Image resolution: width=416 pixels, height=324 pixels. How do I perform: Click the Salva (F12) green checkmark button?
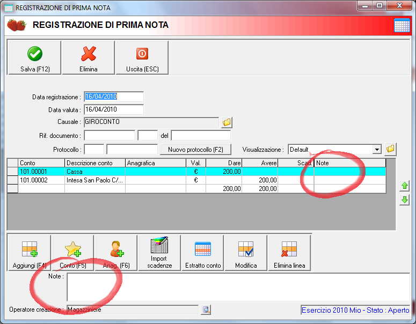pyautogui.click(x=35, y=58)
